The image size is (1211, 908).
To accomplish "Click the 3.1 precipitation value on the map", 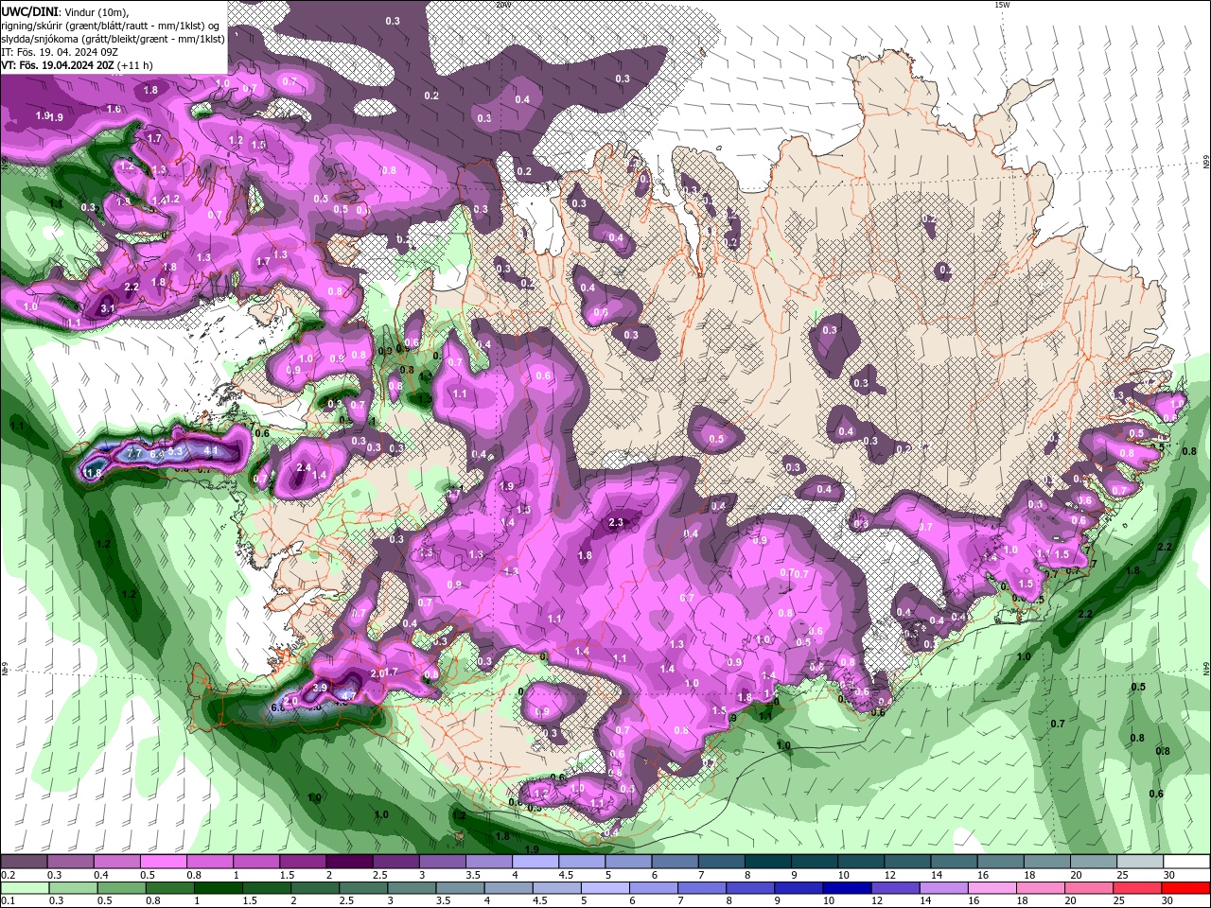I will pos(108,308).
